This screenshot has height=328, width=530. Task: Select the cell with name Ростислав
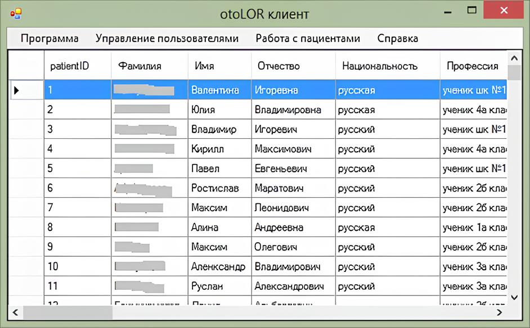pos(219,188)
